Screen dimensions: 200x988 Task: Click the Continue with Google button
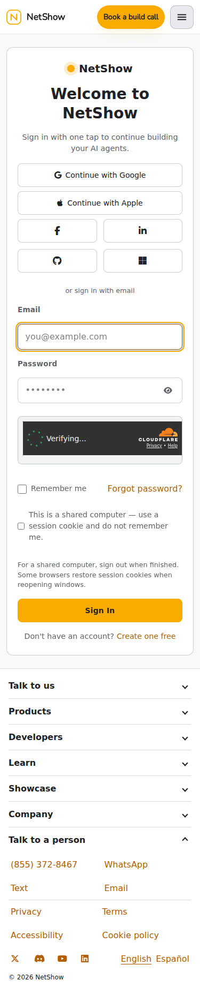100,175
